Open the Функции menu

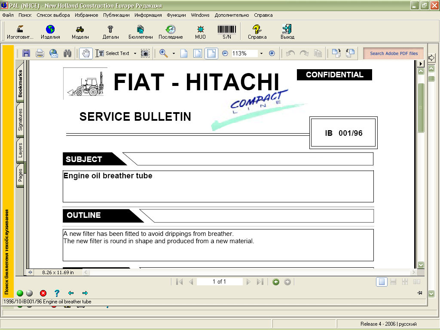click(176, 15)
